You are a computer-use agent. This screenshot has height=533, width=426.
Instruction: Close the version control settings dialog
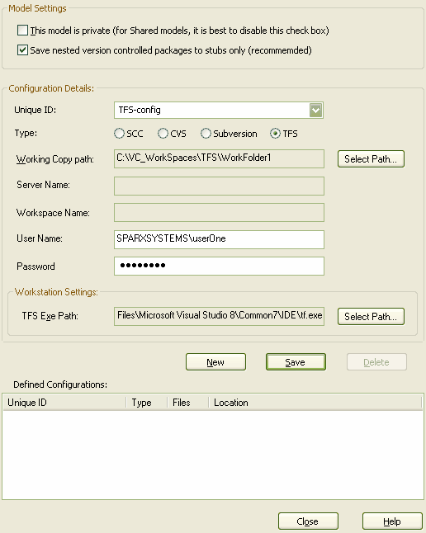point(308,521)
